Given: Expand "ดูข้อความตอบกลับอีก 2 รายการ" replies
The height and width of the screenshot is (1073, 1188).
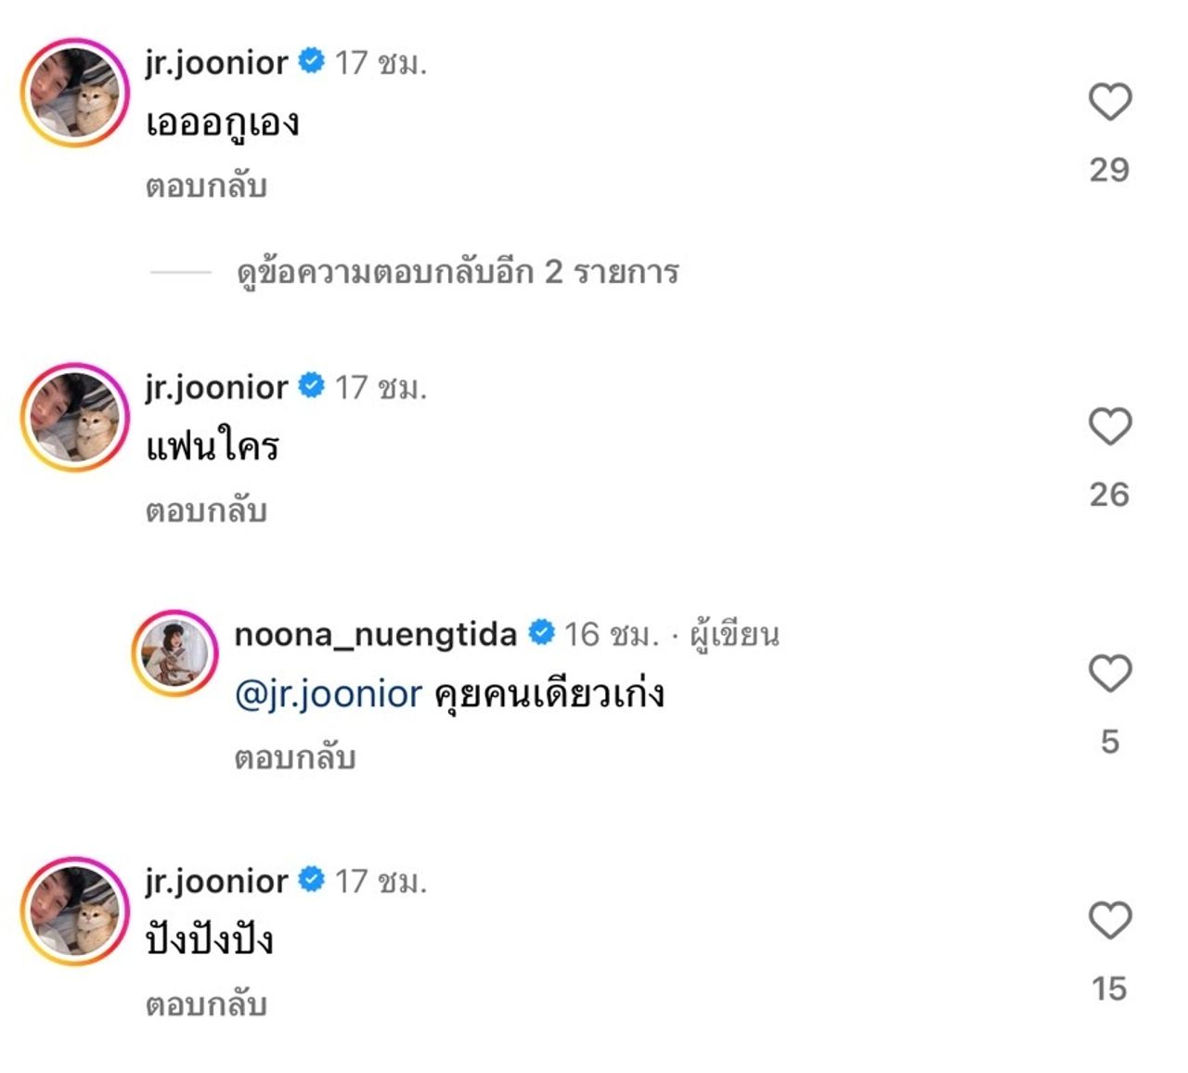Looking at the screenshot, I should point(457,272).
